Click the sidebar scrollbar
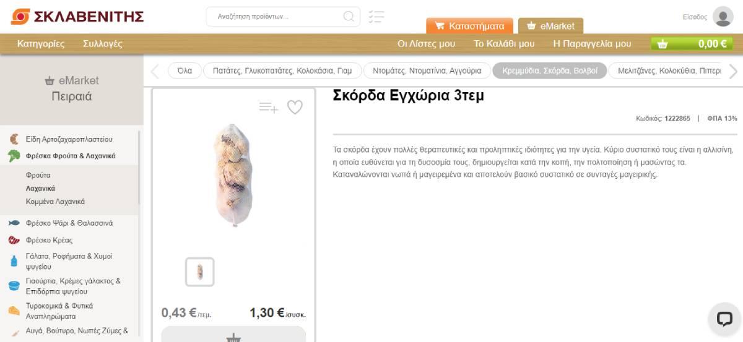The height and width of the screenshot is (342, 743). (139, 168)
